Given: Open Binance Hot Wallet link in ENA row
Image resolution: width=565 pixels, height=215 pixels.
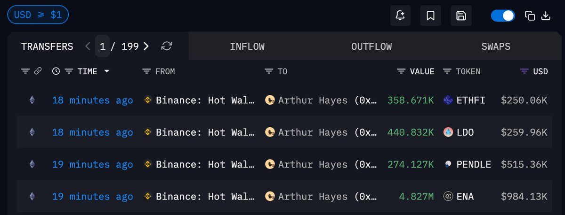Looking at the screenshot, I should [205, 196].
